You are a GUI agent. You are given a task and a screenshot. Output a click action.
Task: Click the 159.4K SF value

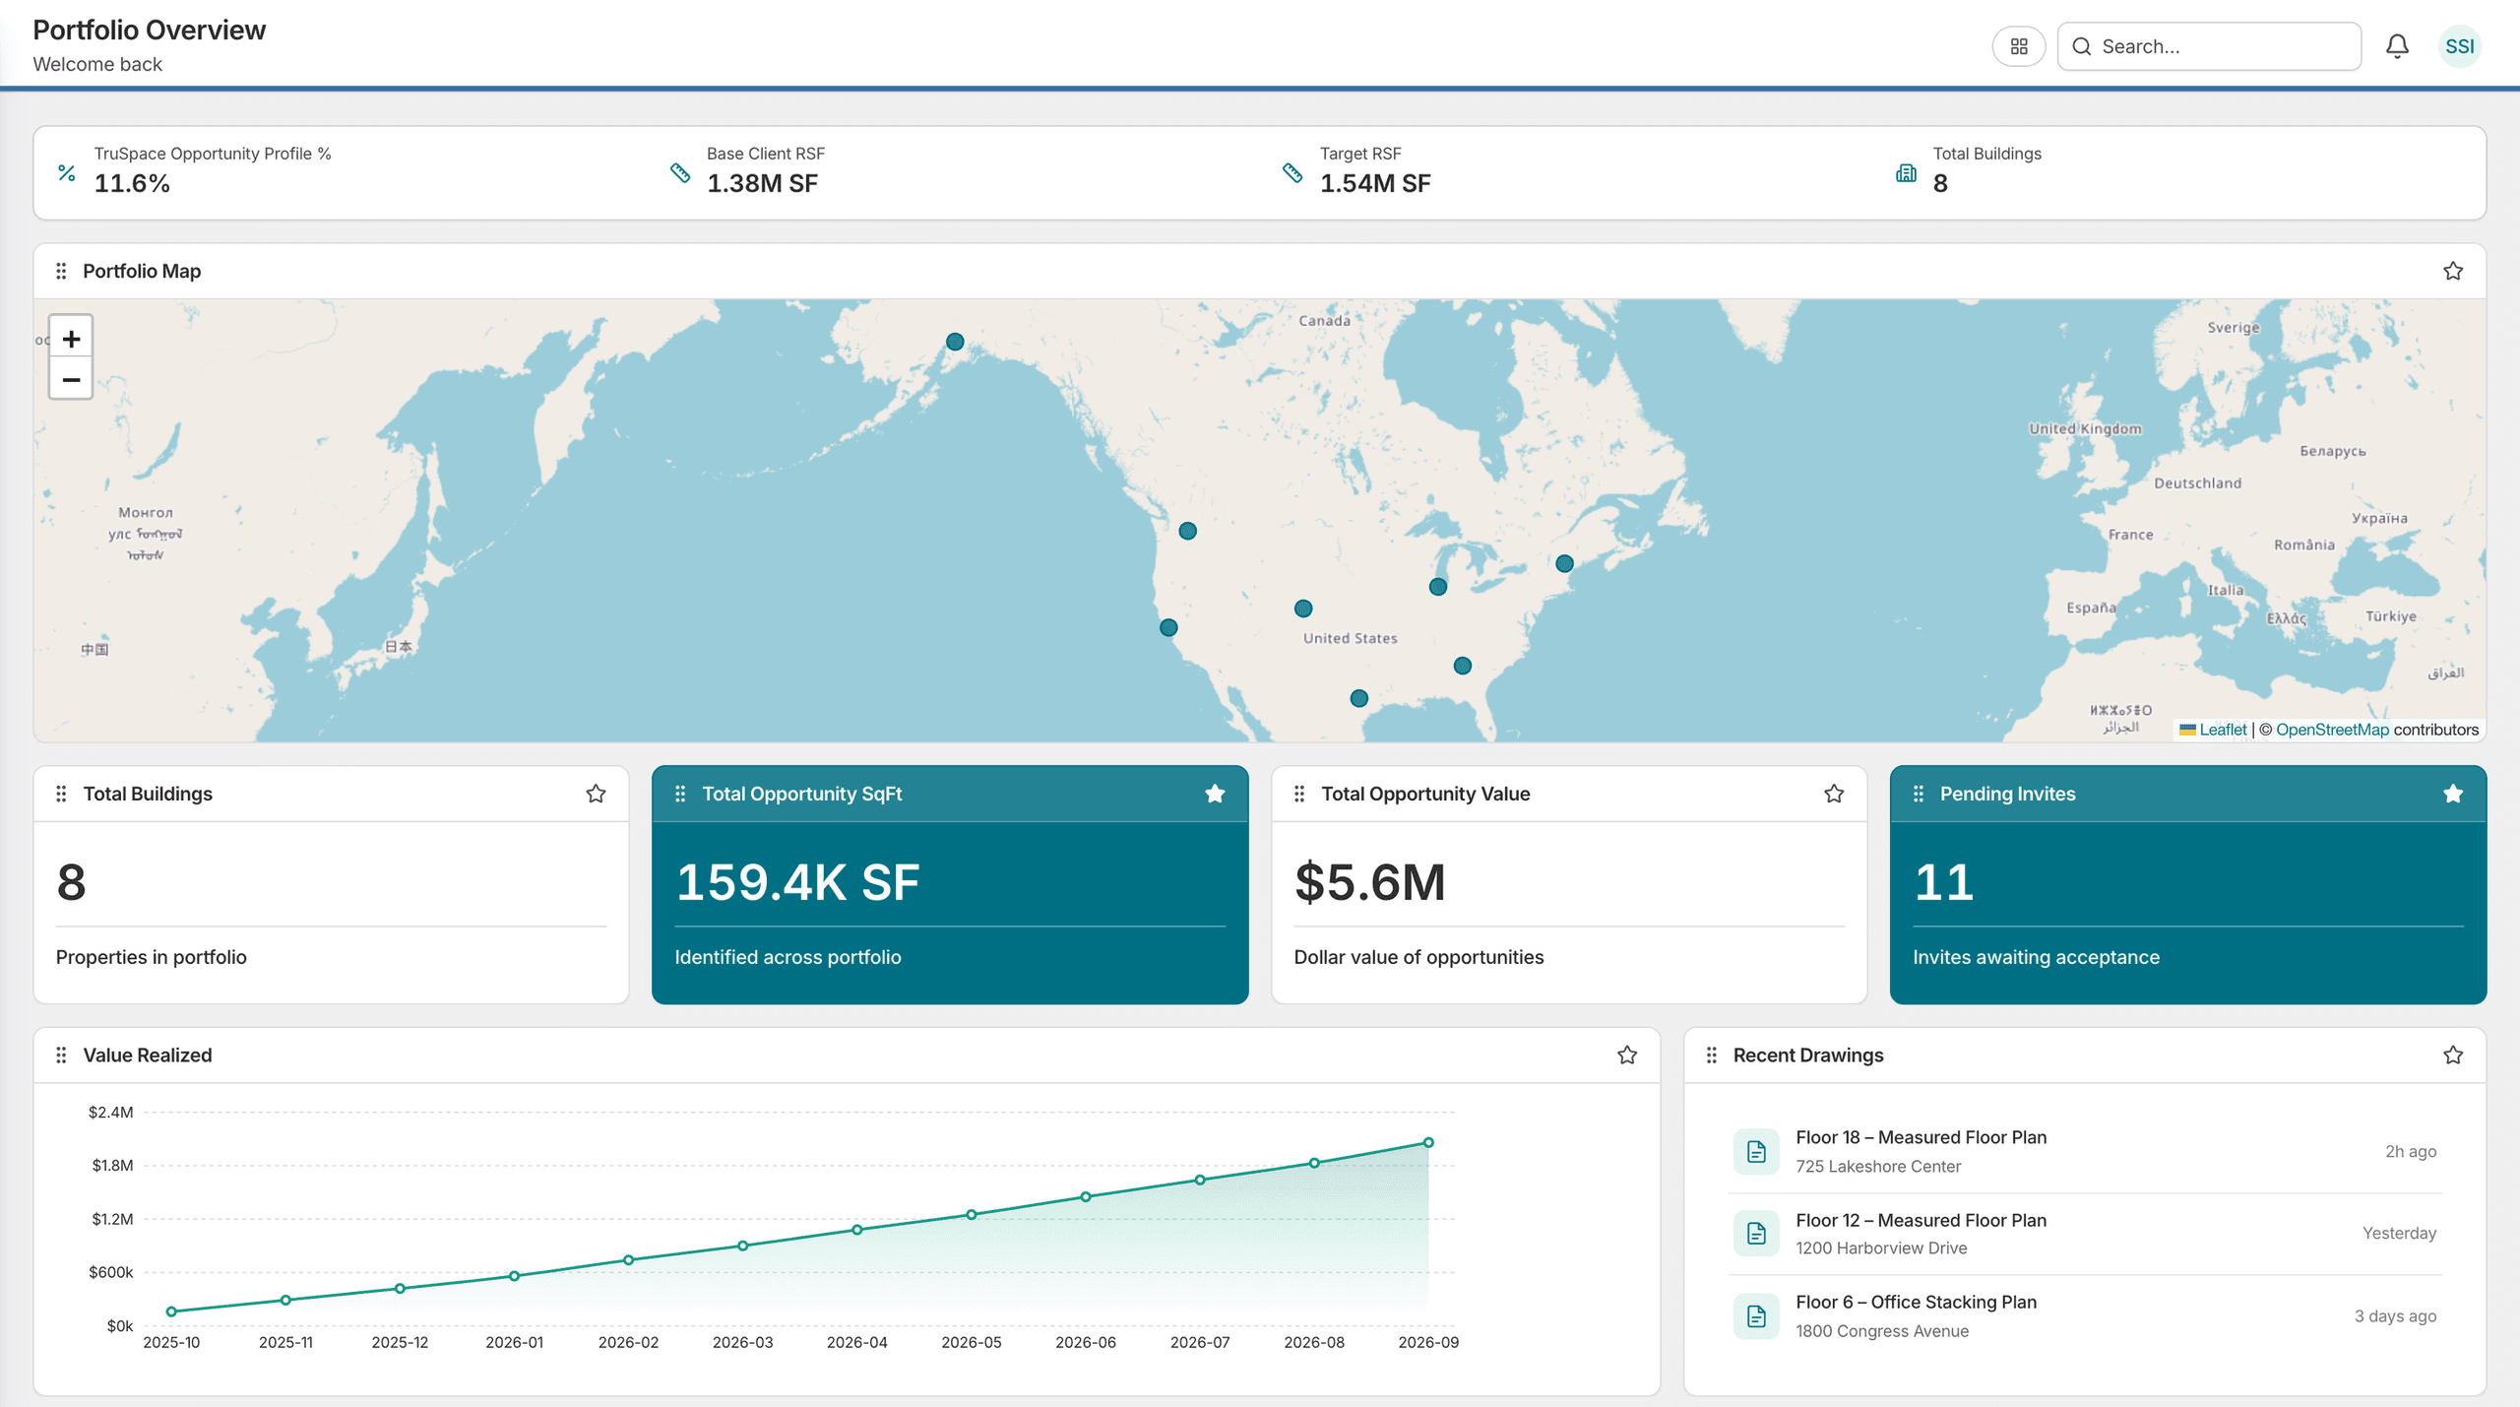(x=797, y=882)
